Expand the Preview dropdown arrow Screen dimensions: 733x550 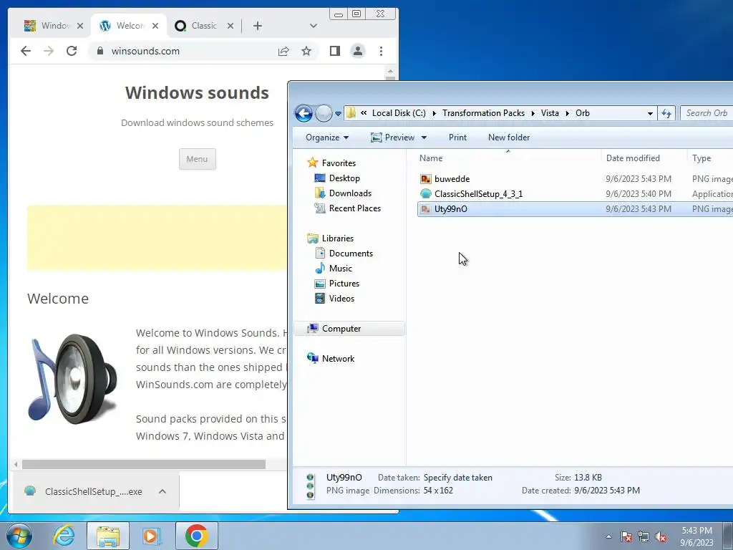[424, 137]
